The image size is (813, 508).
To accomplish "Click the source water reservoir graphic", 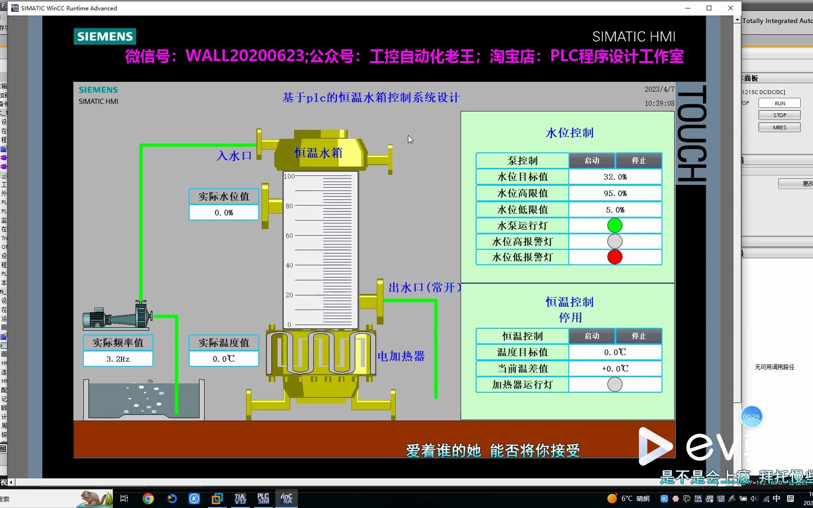I will tap(144, 399).
